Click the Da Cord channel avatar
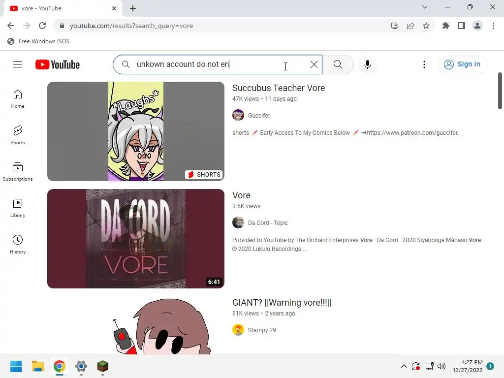504x378 pixels. point(238,222)
